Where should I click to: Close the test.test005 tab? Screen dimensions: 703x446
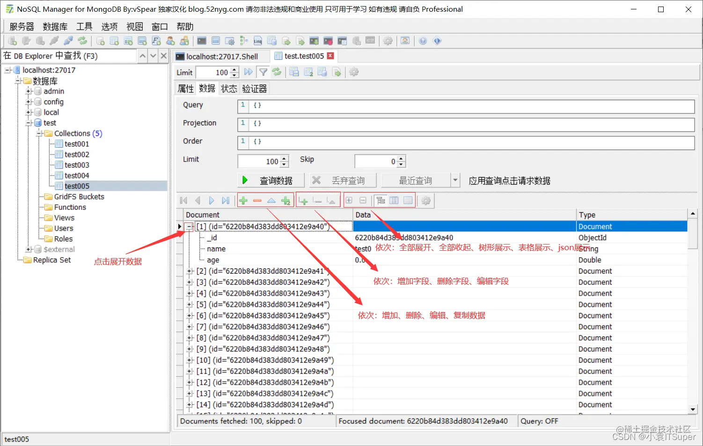[330, 56]
